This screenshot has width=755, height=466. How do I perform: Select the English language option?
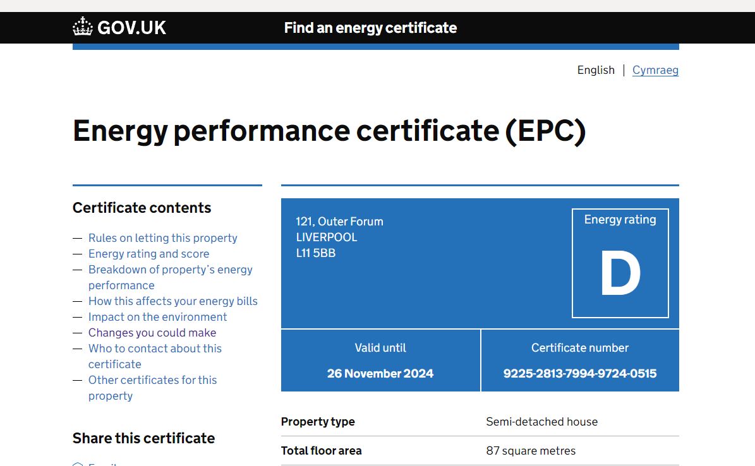(595, 70)
